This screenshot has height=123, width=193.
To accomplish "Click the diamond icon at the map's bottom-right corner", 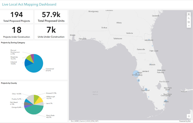I will (x=189, y=116).
